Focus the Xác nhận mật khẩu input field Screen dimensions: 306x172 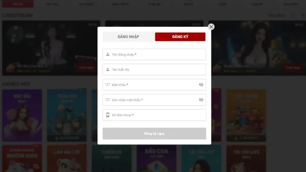[154, 100]
